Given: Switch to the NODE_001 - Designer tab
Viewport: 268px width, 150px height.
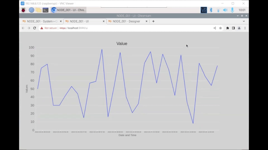Looking at the screenshot, I should [126, 21].
